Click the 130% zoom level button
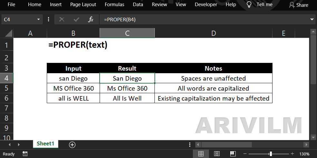 (x=304, y=154)
